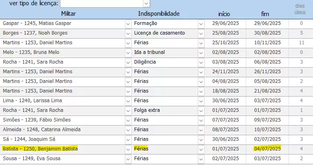
Task: Click the início column header
Action: pos(224,14)
